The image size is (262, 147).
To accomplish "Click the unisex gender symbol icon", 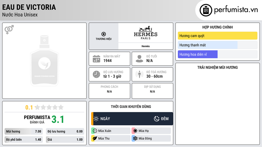I will coord(9,29).
